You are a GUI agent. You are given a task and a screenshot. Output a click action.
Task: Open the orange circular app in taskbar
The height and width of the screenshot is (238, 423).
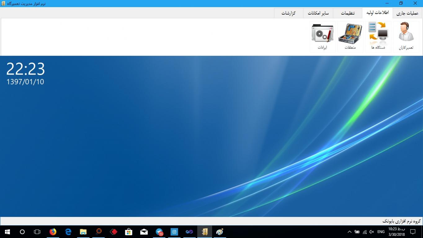pyautogui.click(x=99, y=232)
